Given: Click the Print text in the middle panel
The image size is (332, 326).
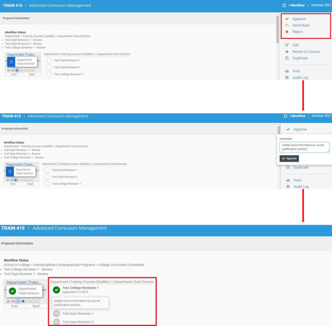Looking at the screenshot, I should tap(297, 180).
